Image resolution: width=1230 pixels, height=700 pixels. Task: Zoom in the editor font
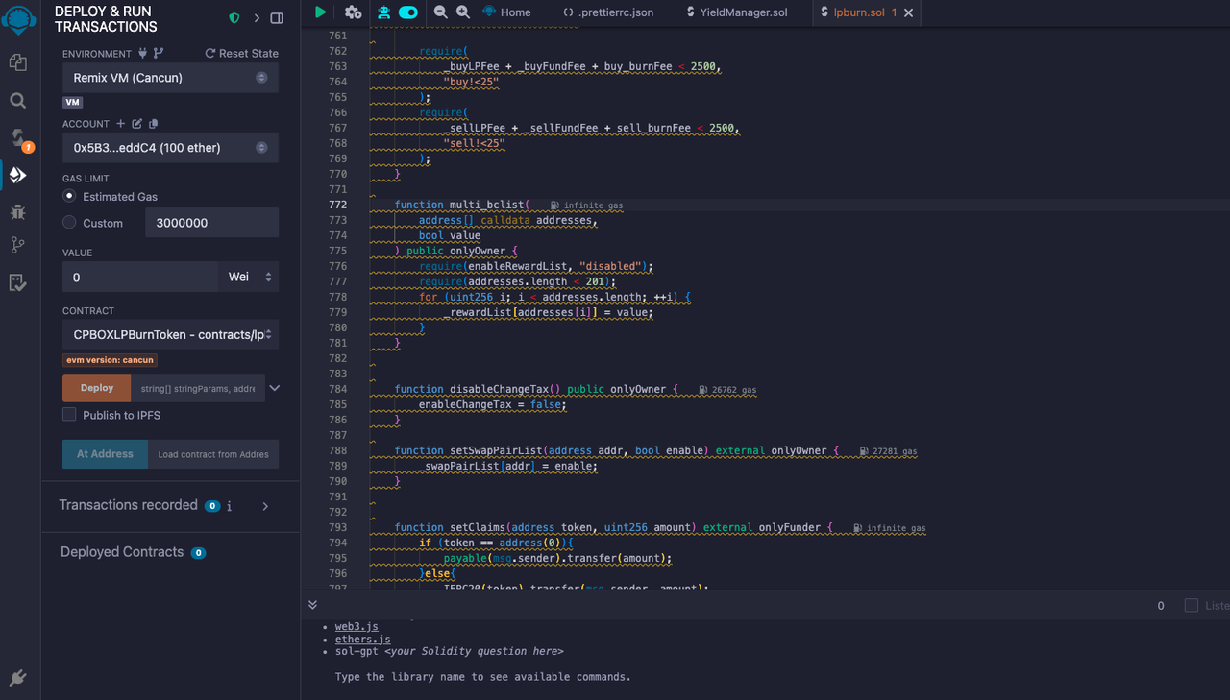coord(463,12)
